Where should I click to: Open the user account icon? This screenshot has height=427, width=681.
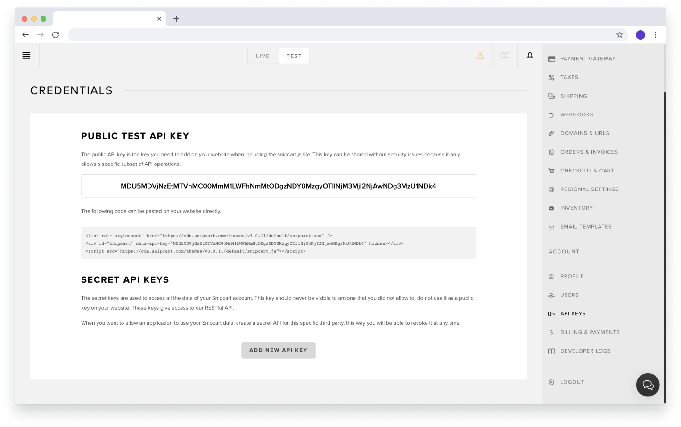click(530, 56)
